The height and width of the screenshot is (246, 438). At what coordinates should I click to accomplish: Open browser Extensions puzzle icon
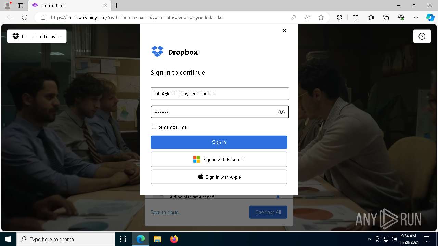pos(339,17)
